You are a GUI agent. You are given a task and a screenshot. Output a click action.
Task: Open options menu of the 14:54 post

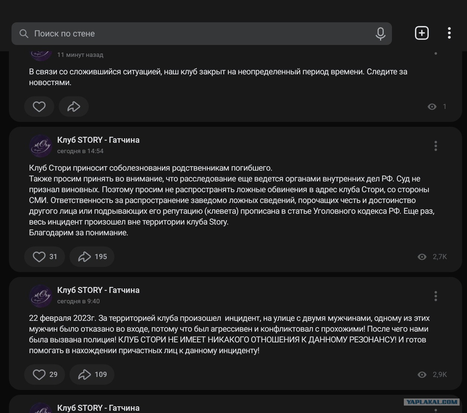pyautogui.click(x=435, y=146)
